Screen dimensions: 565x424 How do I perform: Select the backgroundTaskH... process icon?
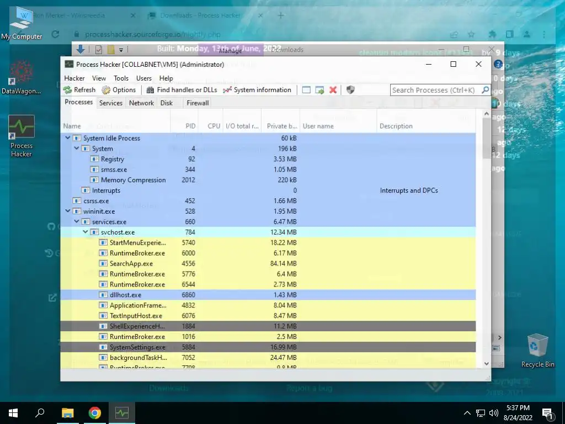point(103,358)
